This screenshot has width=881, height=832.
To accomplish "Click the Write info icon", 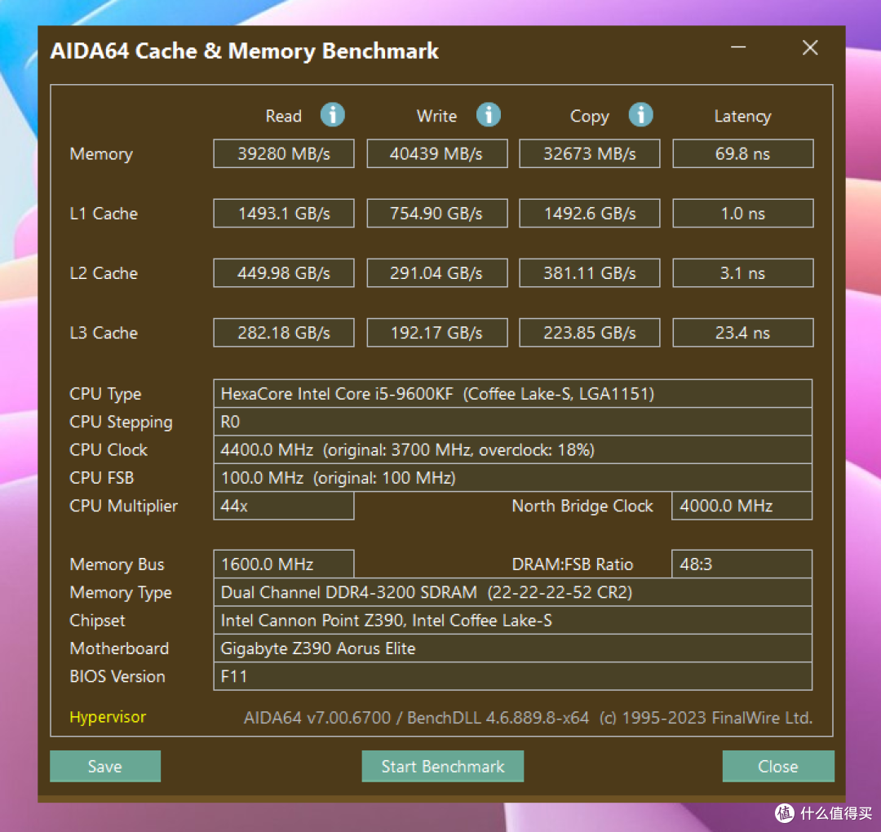I will tap(489, 115).
